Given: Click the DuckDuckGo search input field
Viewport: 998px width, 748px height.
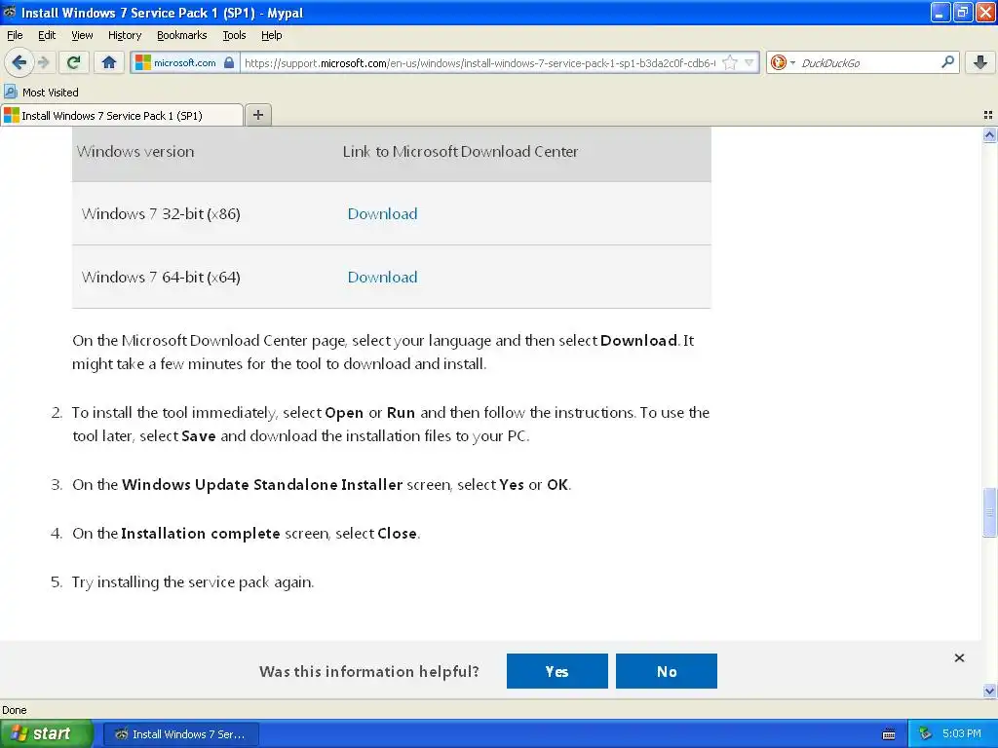Looking at the screenshot, I should 868,62.
